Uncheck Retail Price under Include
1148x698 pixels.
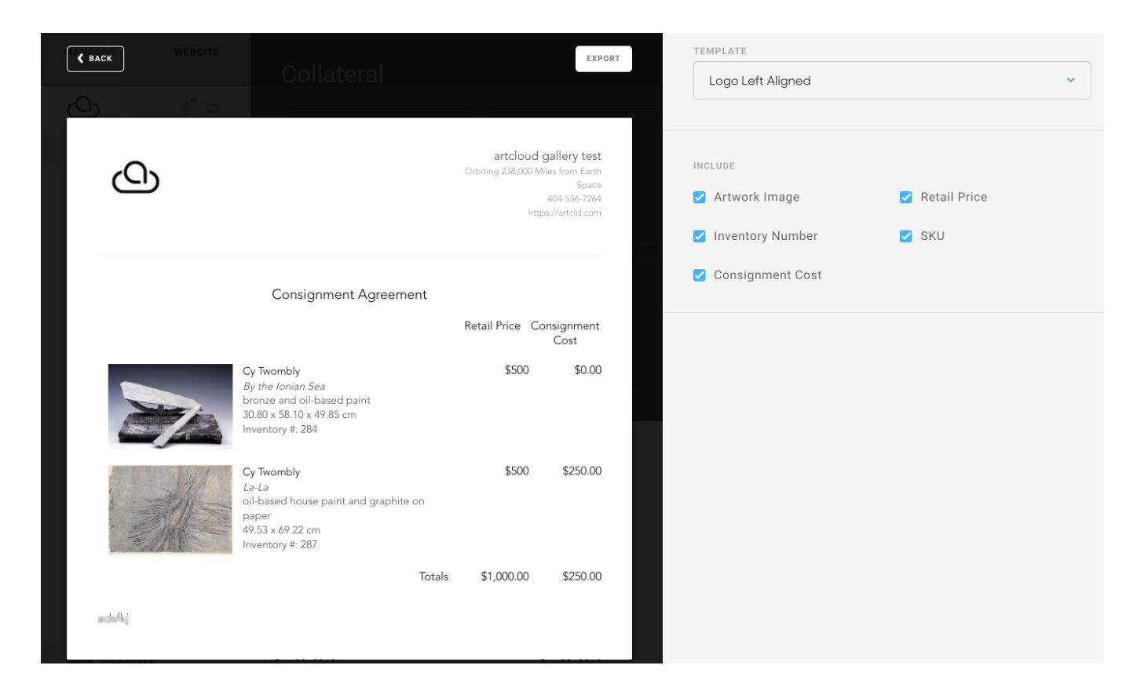point(905,197)
